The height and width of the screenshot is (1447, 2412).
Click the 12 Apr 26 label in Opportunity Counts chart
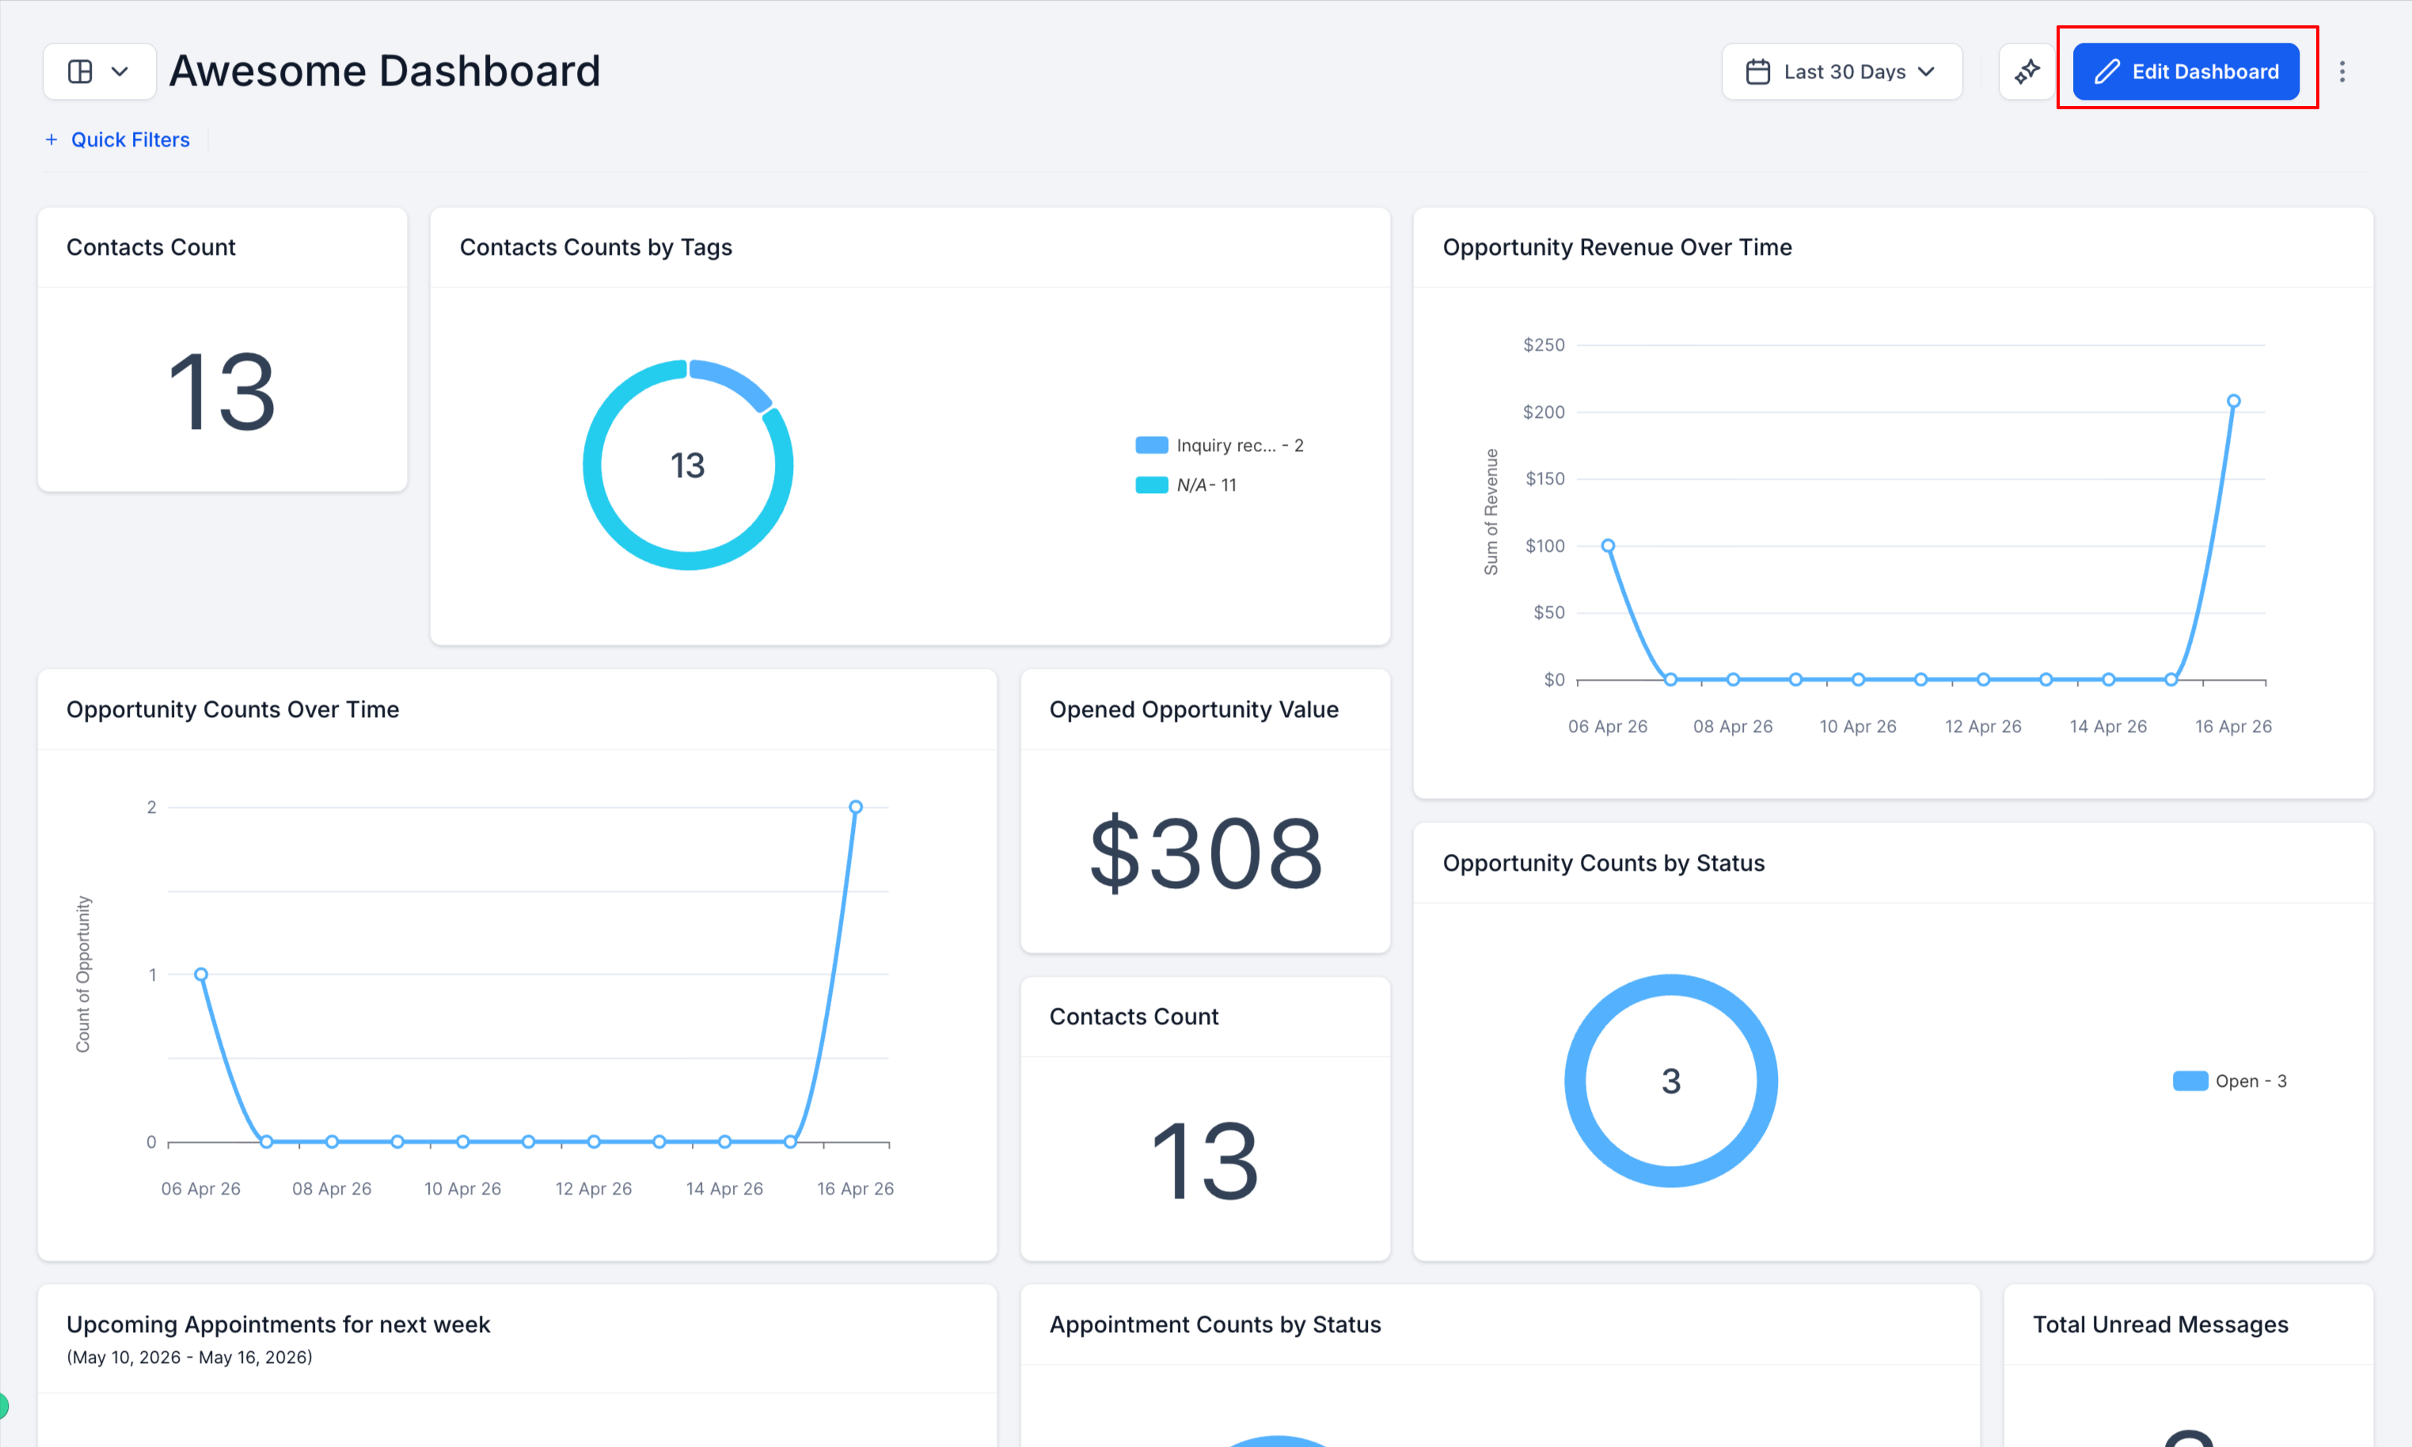coord(594,1189)
